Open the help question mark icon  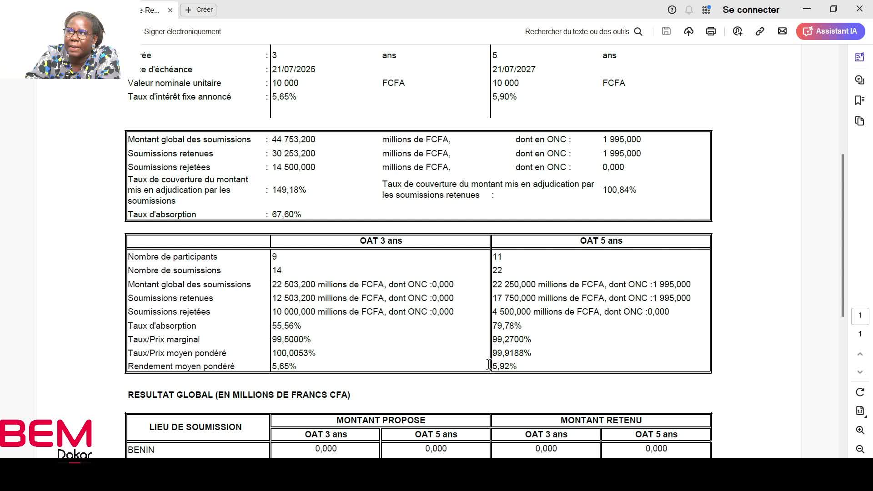[x=672, y=10]
